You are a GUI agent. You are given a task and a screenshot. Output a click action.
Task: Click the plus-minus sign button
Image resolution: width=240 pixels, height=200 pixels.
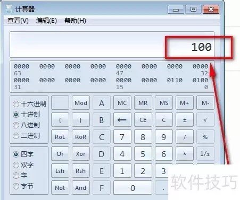point(185,120)
